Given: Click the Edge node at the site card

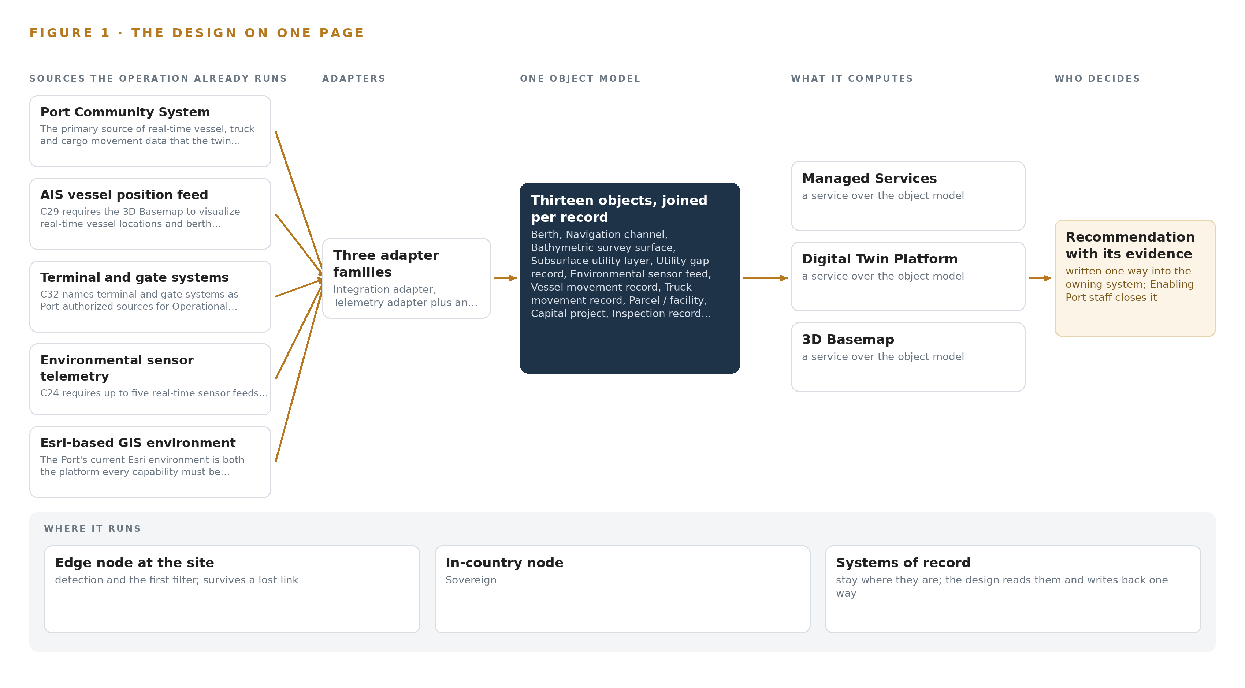Looking at the screenshot, I should 232,590.
